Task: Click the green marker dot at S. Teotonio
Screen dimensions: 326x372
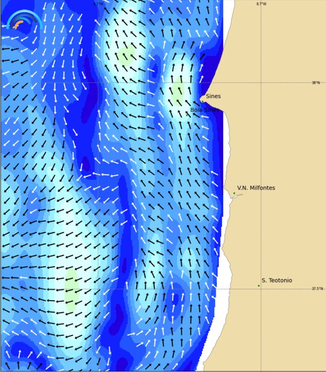Action: 259,285
